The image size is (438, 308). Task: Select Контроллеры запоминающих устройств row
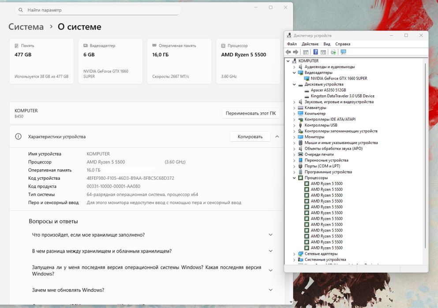coord(341,131)
